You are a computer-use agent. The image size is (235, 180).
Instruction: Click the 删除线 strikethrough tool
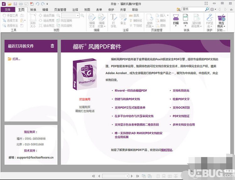point(135,20)
